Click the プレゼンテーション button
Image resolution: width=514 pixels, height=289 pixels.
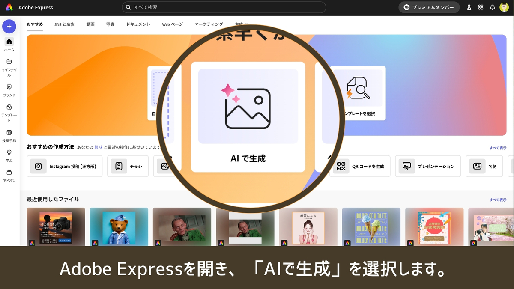click(x=428, y=166)
